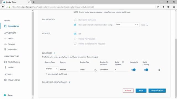Image resolution: width=177 pixels, height=99 pixels.
Task: Click the Cancel button
Action: click(x=128, y=90)
